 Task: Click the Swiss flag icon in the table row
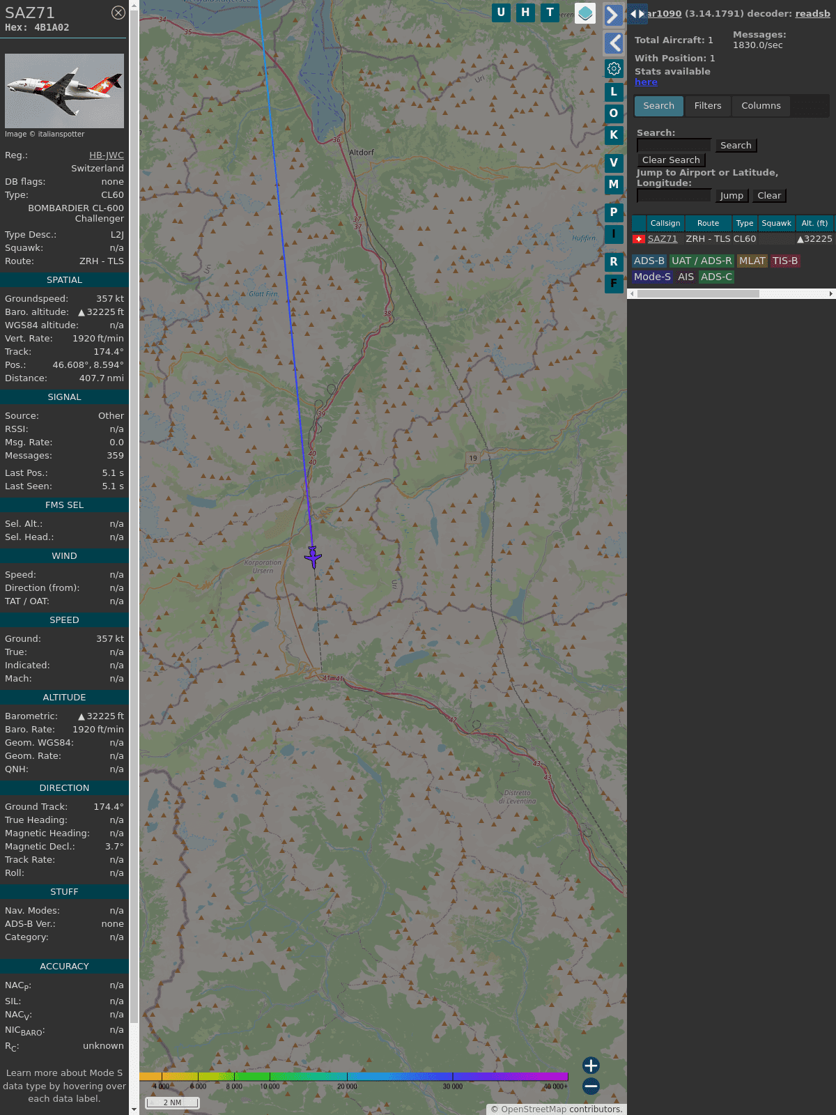pyautogui.click(x=638, y=239)
